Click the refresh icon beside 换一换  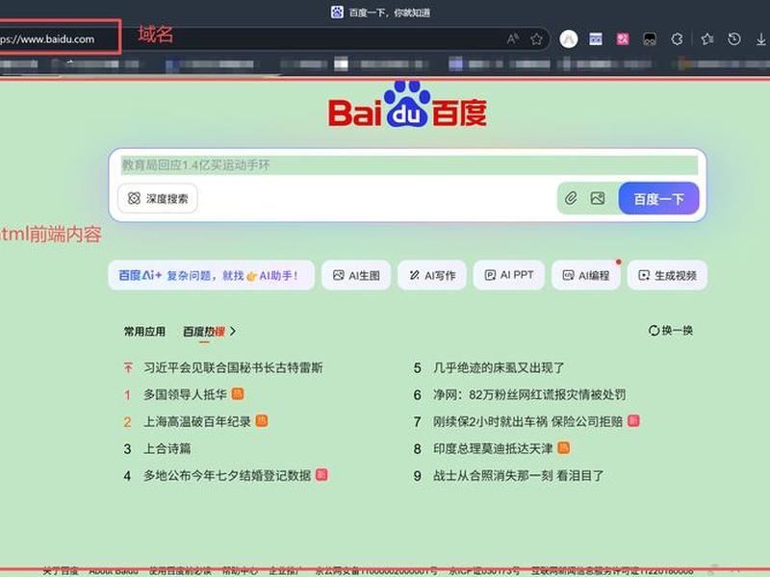click(x=654, y=331)
